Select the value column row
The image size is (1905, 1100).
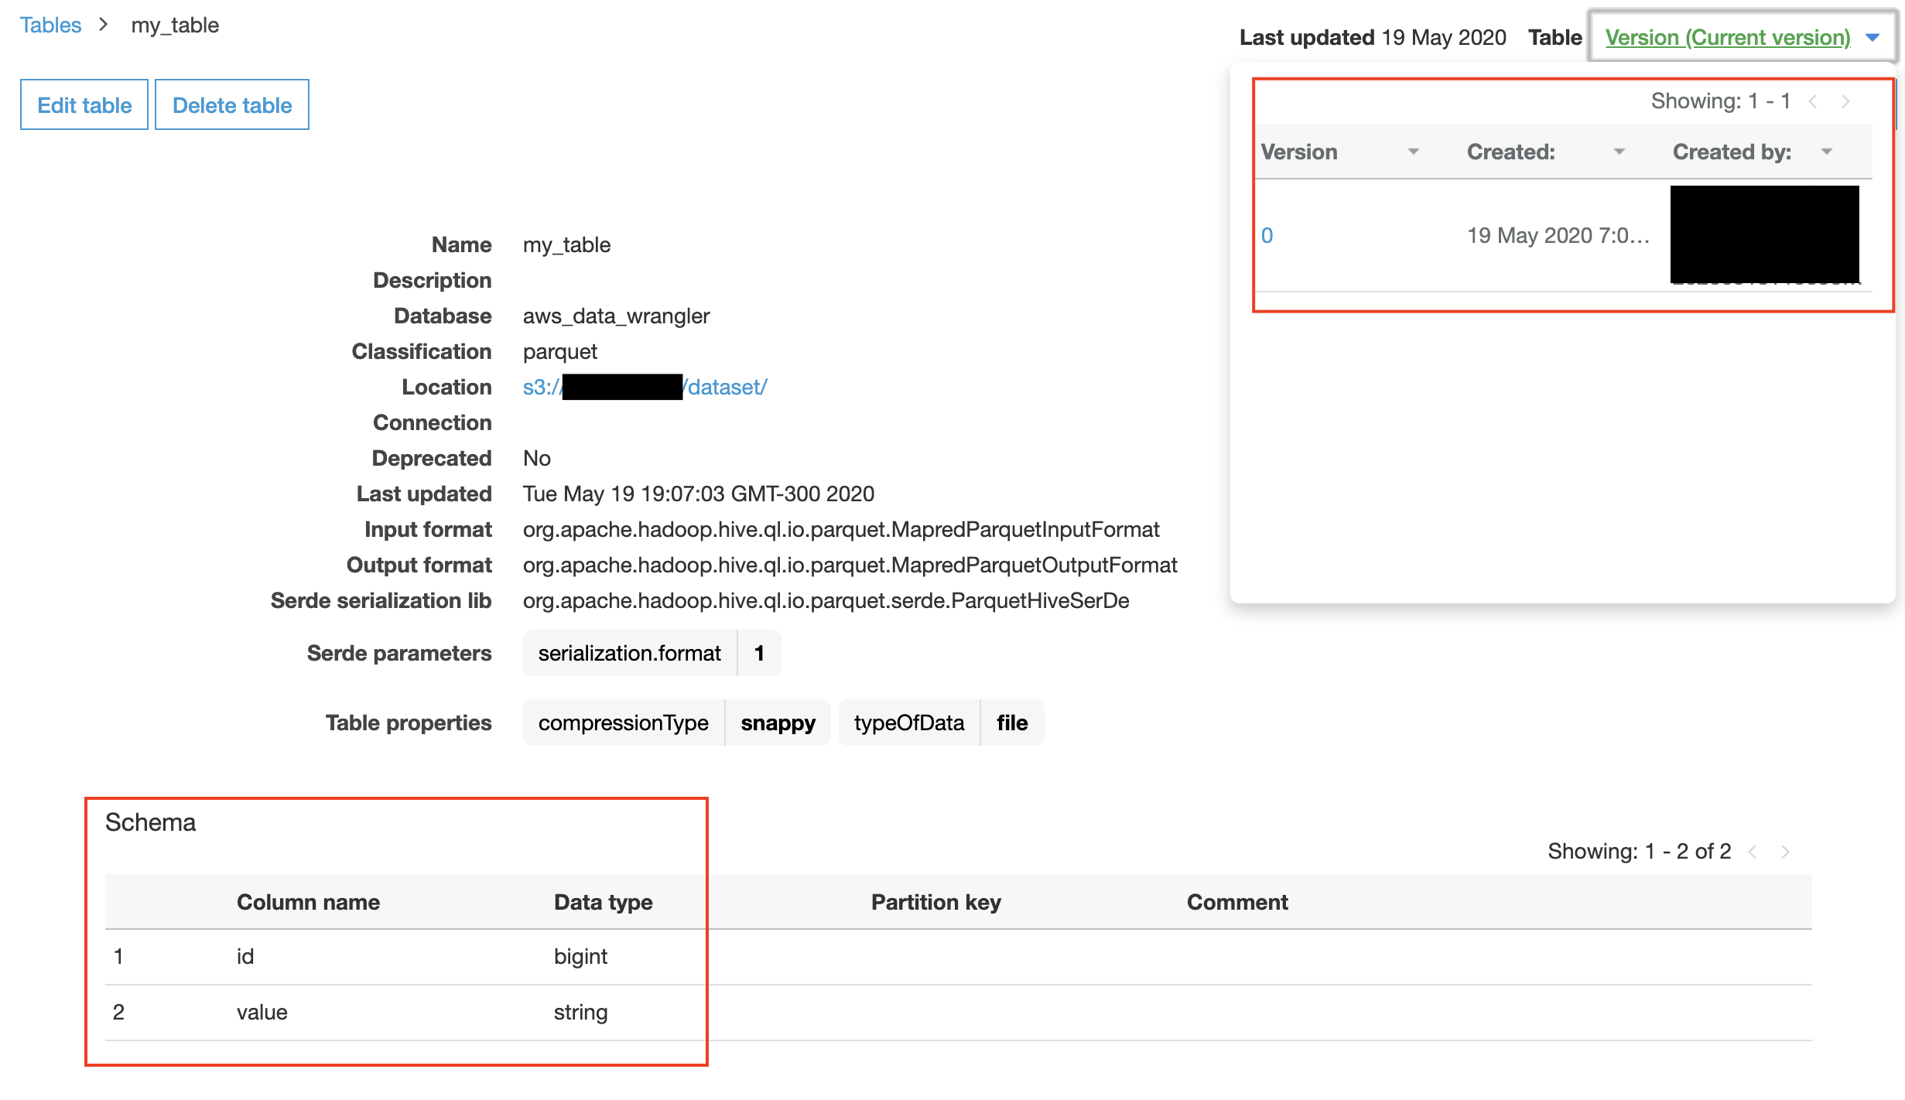pyautogui.click(x=958, y=1013)
